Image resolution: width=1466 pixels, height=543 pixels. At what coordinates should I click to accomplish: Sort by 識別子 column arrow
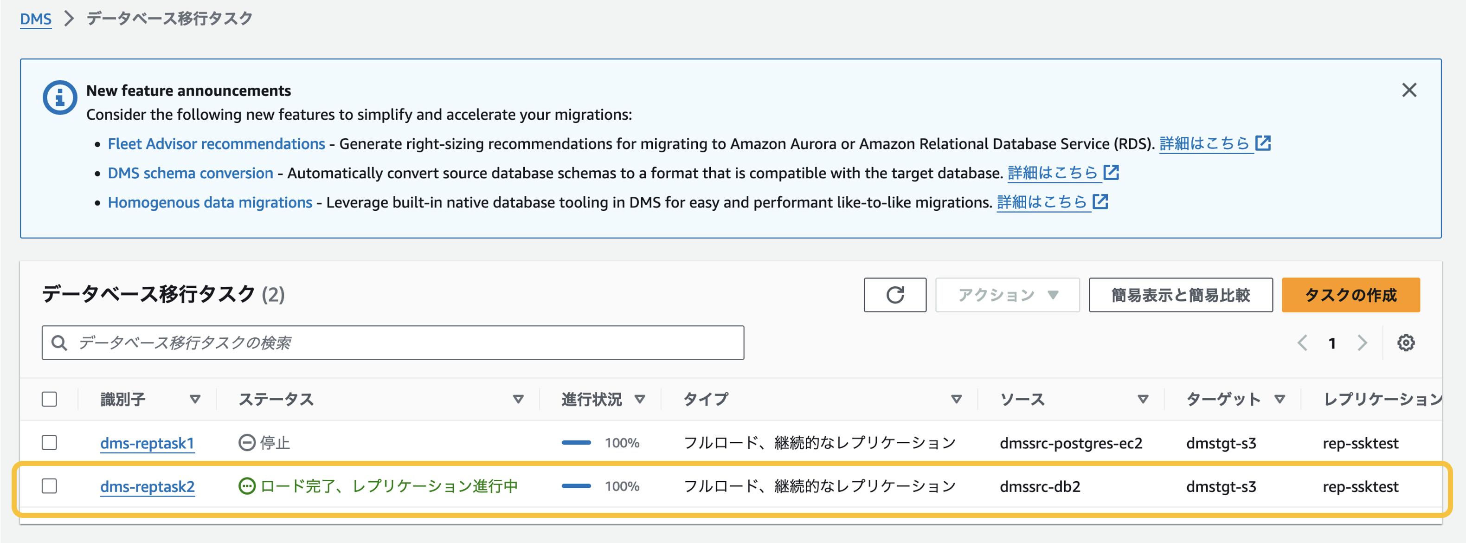(x=195, y=399)
